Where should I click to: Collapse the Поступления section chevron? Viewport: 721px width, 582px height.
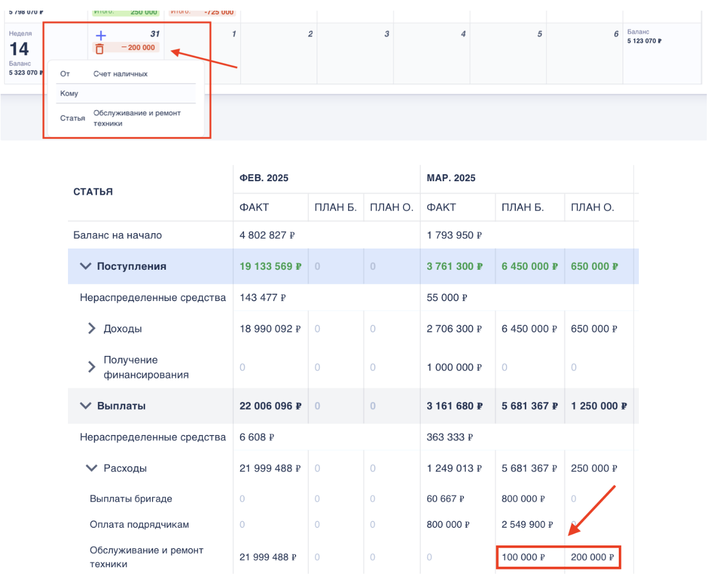pos(86,266)
